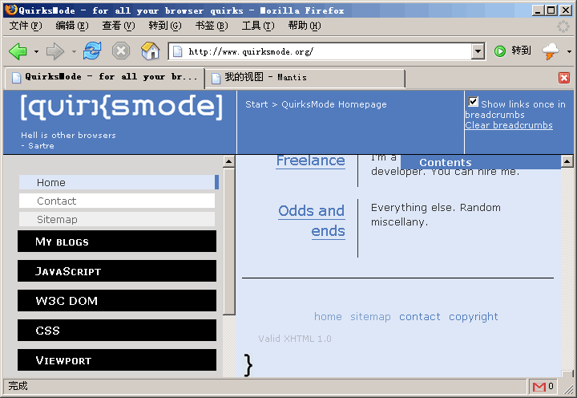
Task: Expand the My Blogs navigation section
Action: tap(117, 242)
